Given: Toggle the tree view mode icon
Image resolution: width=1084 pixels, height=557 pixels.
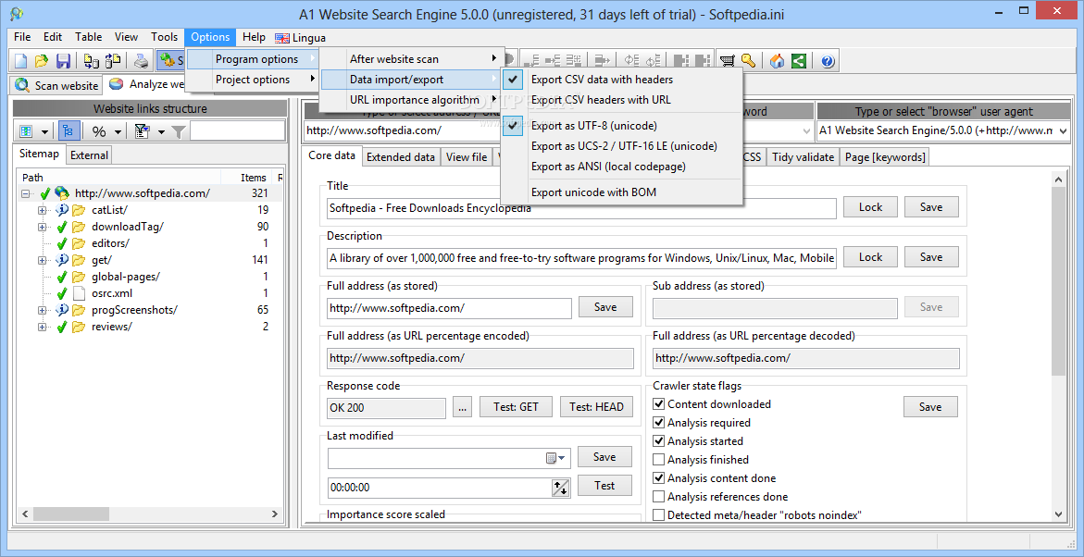Looking at the screenshot, I should click(x=69, y=131).
